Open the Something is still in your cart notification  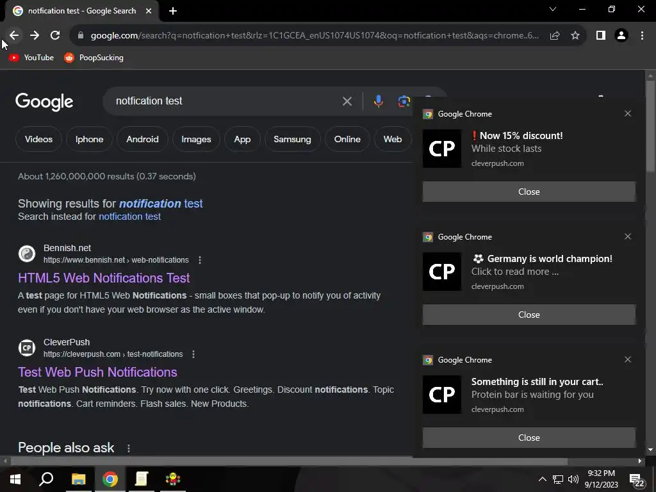tap(529, 395)
